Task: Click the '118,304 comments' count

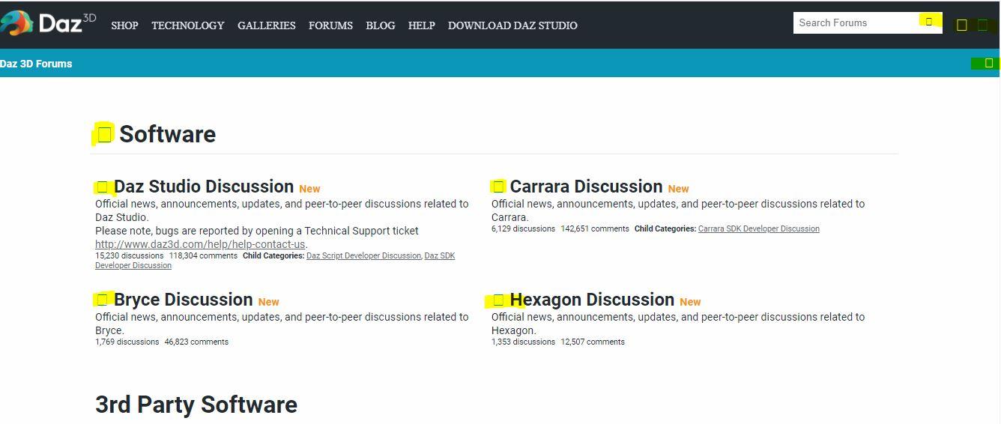Action: [x=203, y=256]
